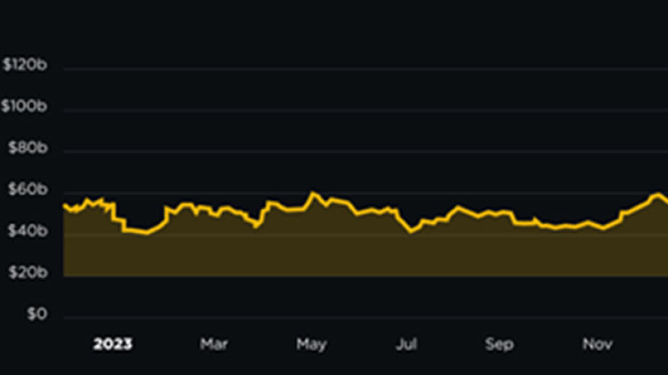Click the $0 baseline label
Image resolution: width=668 pixels, height=375 pixels.
point(36,315)
